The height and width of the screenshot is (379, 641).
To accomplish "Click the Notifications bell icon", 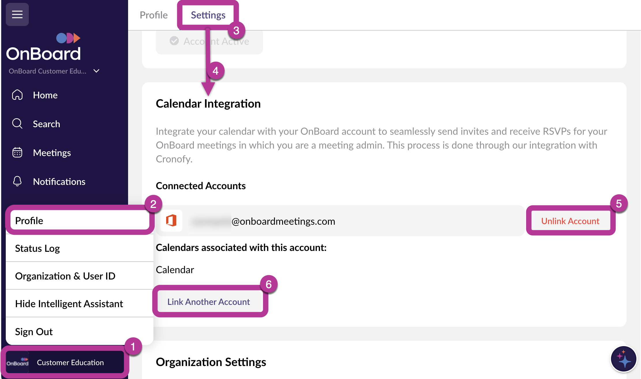I will click(x=17, y=181).
